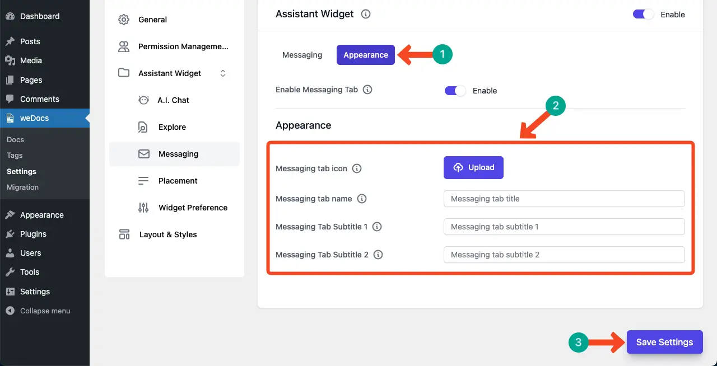The height and width of the screenshot is (366, 717).
Task: Click the Messaging envelope icon
Action: [143, 154]
